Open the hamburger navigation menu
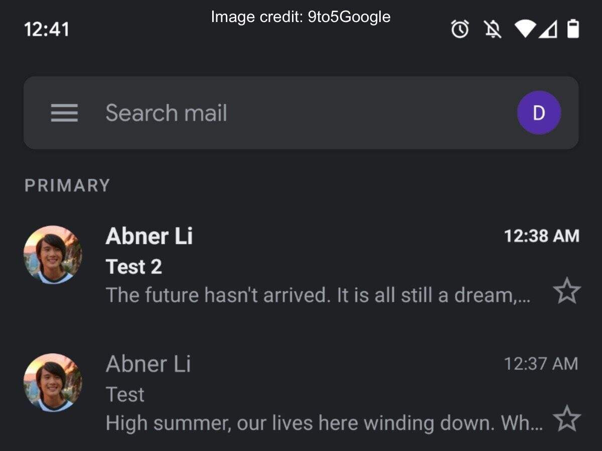 click(64, 113)
